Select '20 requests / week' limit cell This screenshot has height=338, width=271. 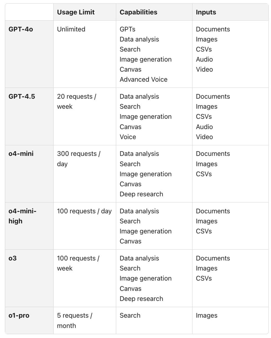pyautogui.click(x=77, y=102)
